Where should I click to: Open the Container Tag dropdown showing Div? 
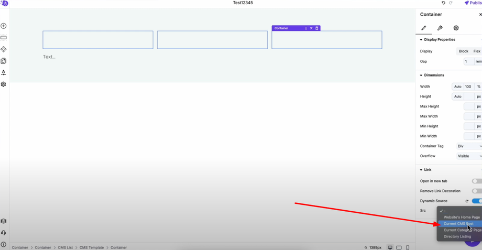tap(469, 146)
